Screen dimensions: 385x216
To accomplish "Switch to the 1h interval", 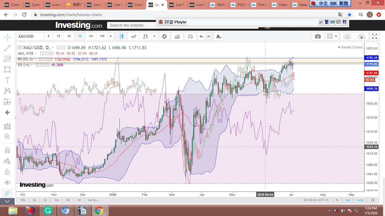I will pos(69,36).
